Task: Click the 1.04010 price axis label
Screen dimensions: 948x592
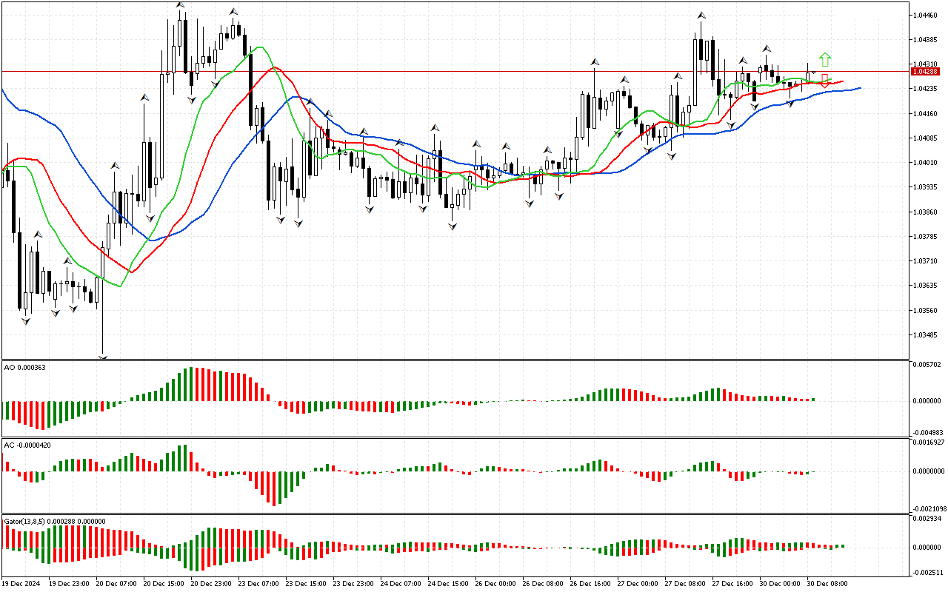Action: click(x=927, y=162)
